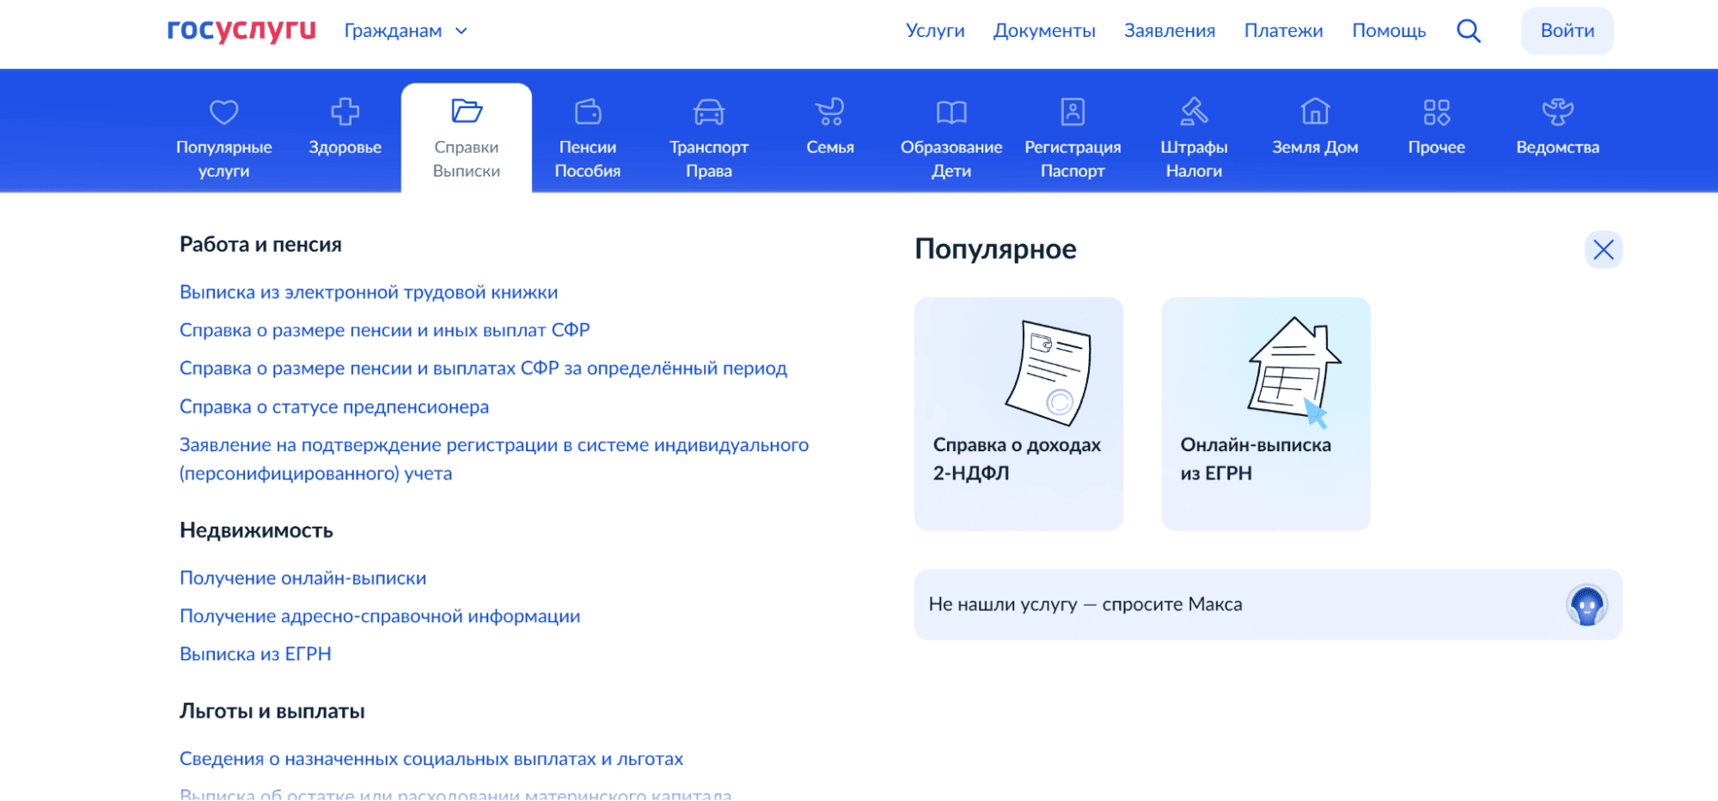Click the Работа и пенсия heading
Screen dimensions: 1718x801
260,245
